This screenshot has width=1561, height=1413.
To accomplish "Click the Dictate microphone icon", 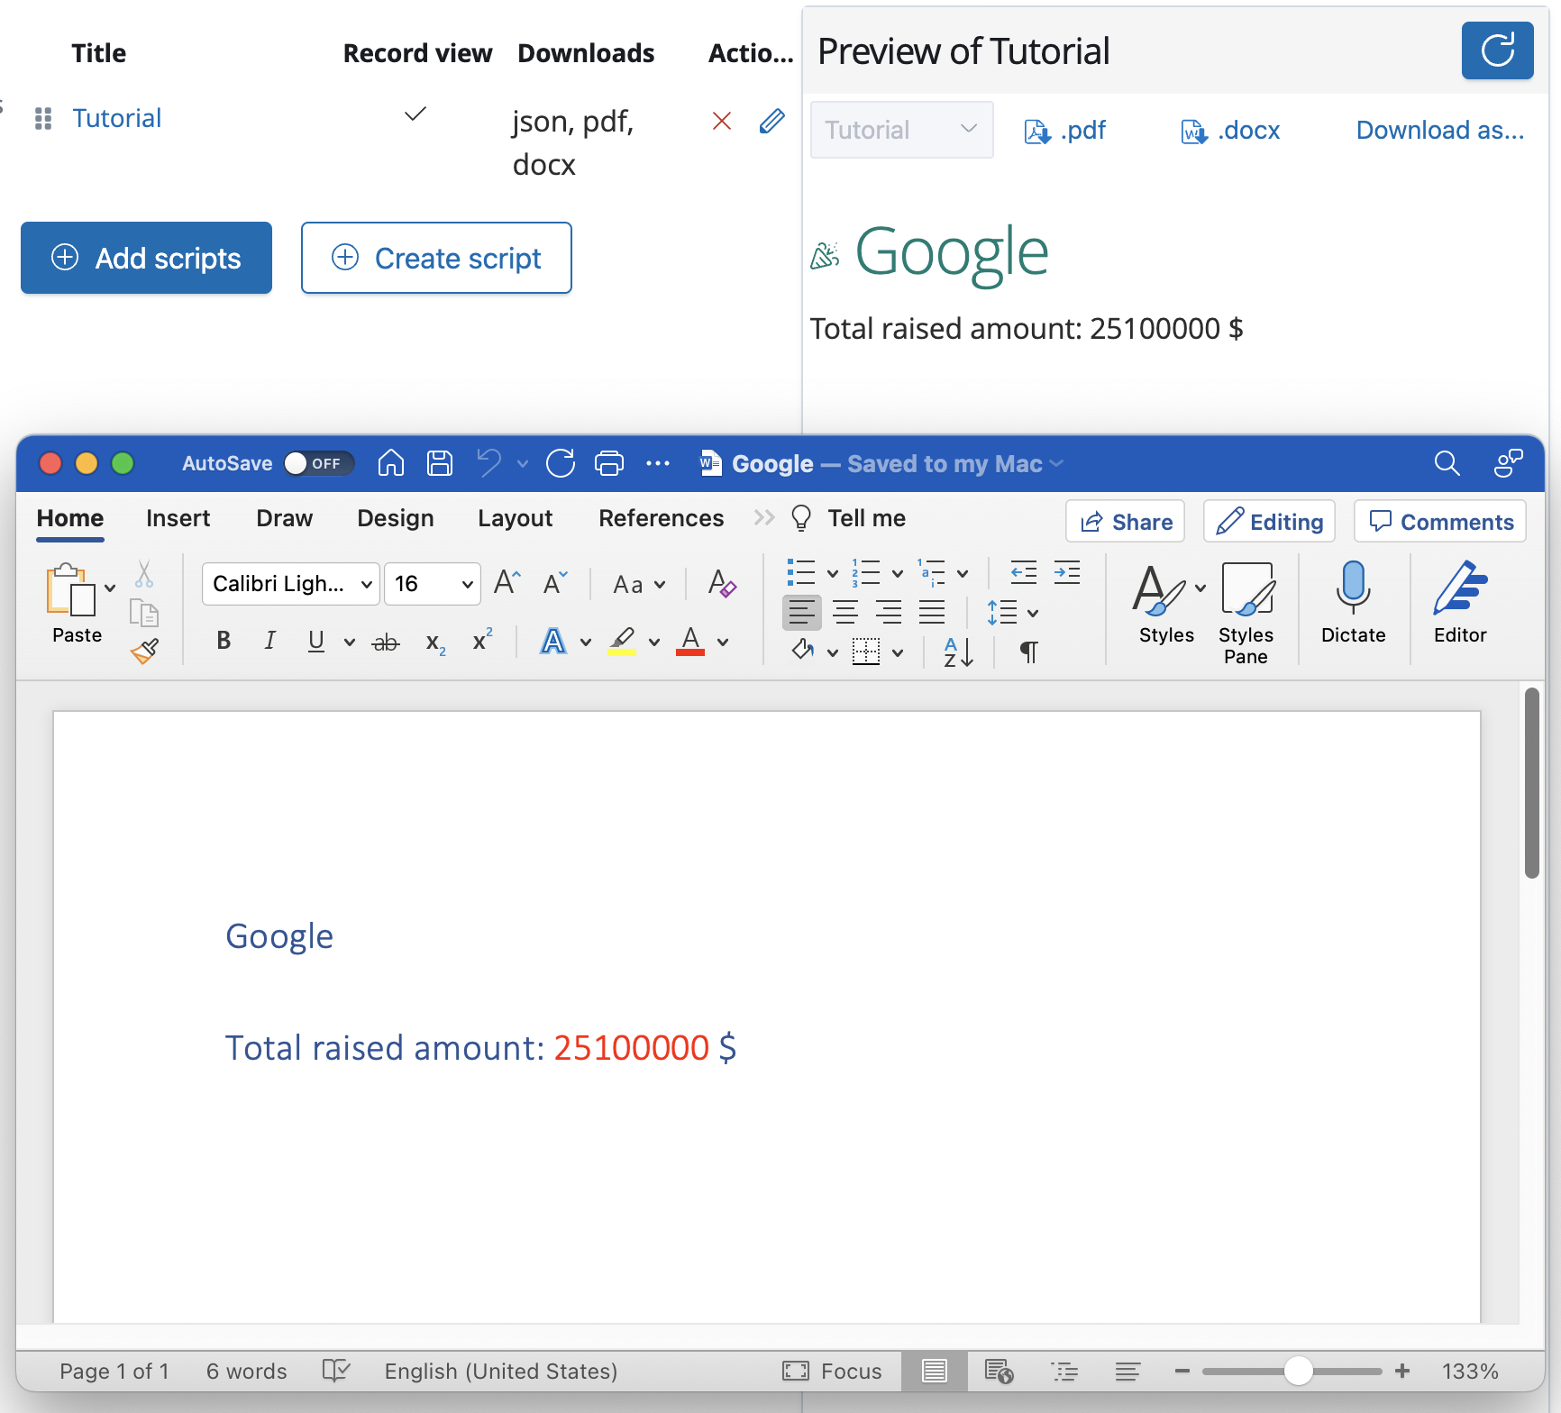I will pos(1352,588).
